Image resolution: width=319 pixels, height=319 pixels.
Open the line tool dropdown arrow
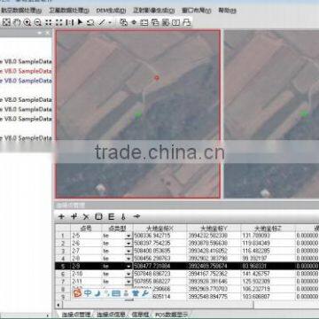coord(110,22)
